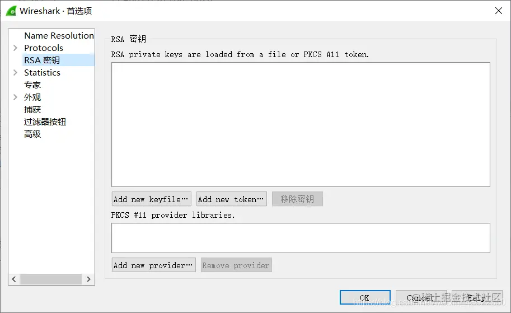Viewport: 511px width, 313px height.
Task: Expand the 外观 tree node
Action: coord(15,97)
